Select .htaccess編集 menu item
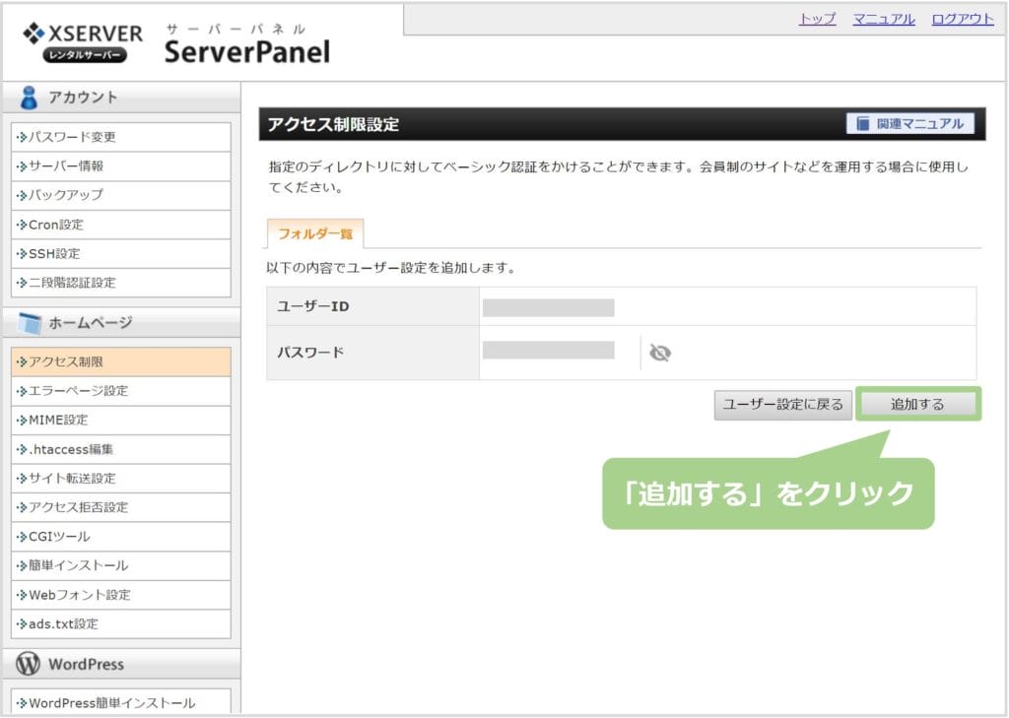This screenshot has width=1009, height=718. [x=70, y=449]
